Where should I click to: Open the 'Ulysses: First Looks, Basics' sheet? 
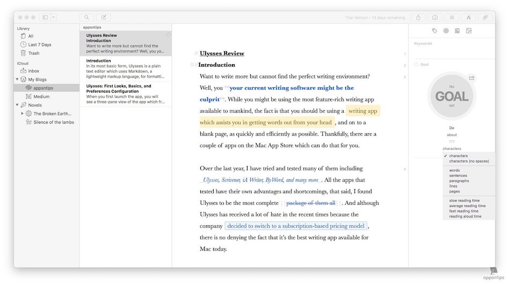125,94
